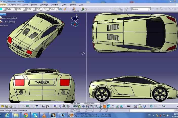Click the volume speaker tray icon
Image resolution: width=178 pixels, height=118 pixels.
coord(168,115)
